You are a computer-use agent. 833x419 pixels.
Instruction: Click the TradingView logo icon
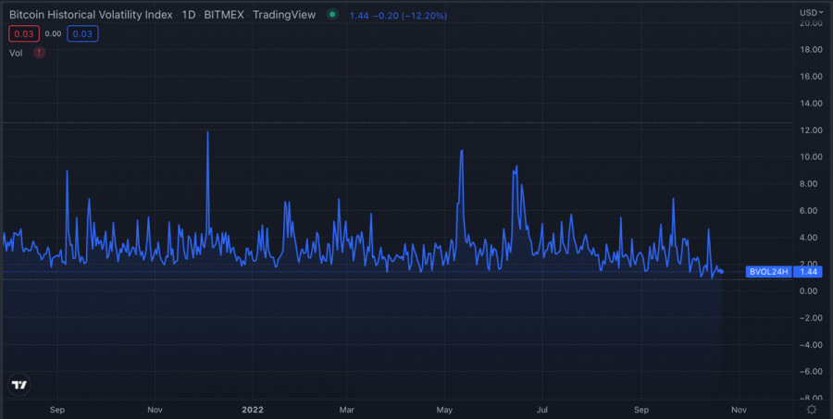coord(19,385)
